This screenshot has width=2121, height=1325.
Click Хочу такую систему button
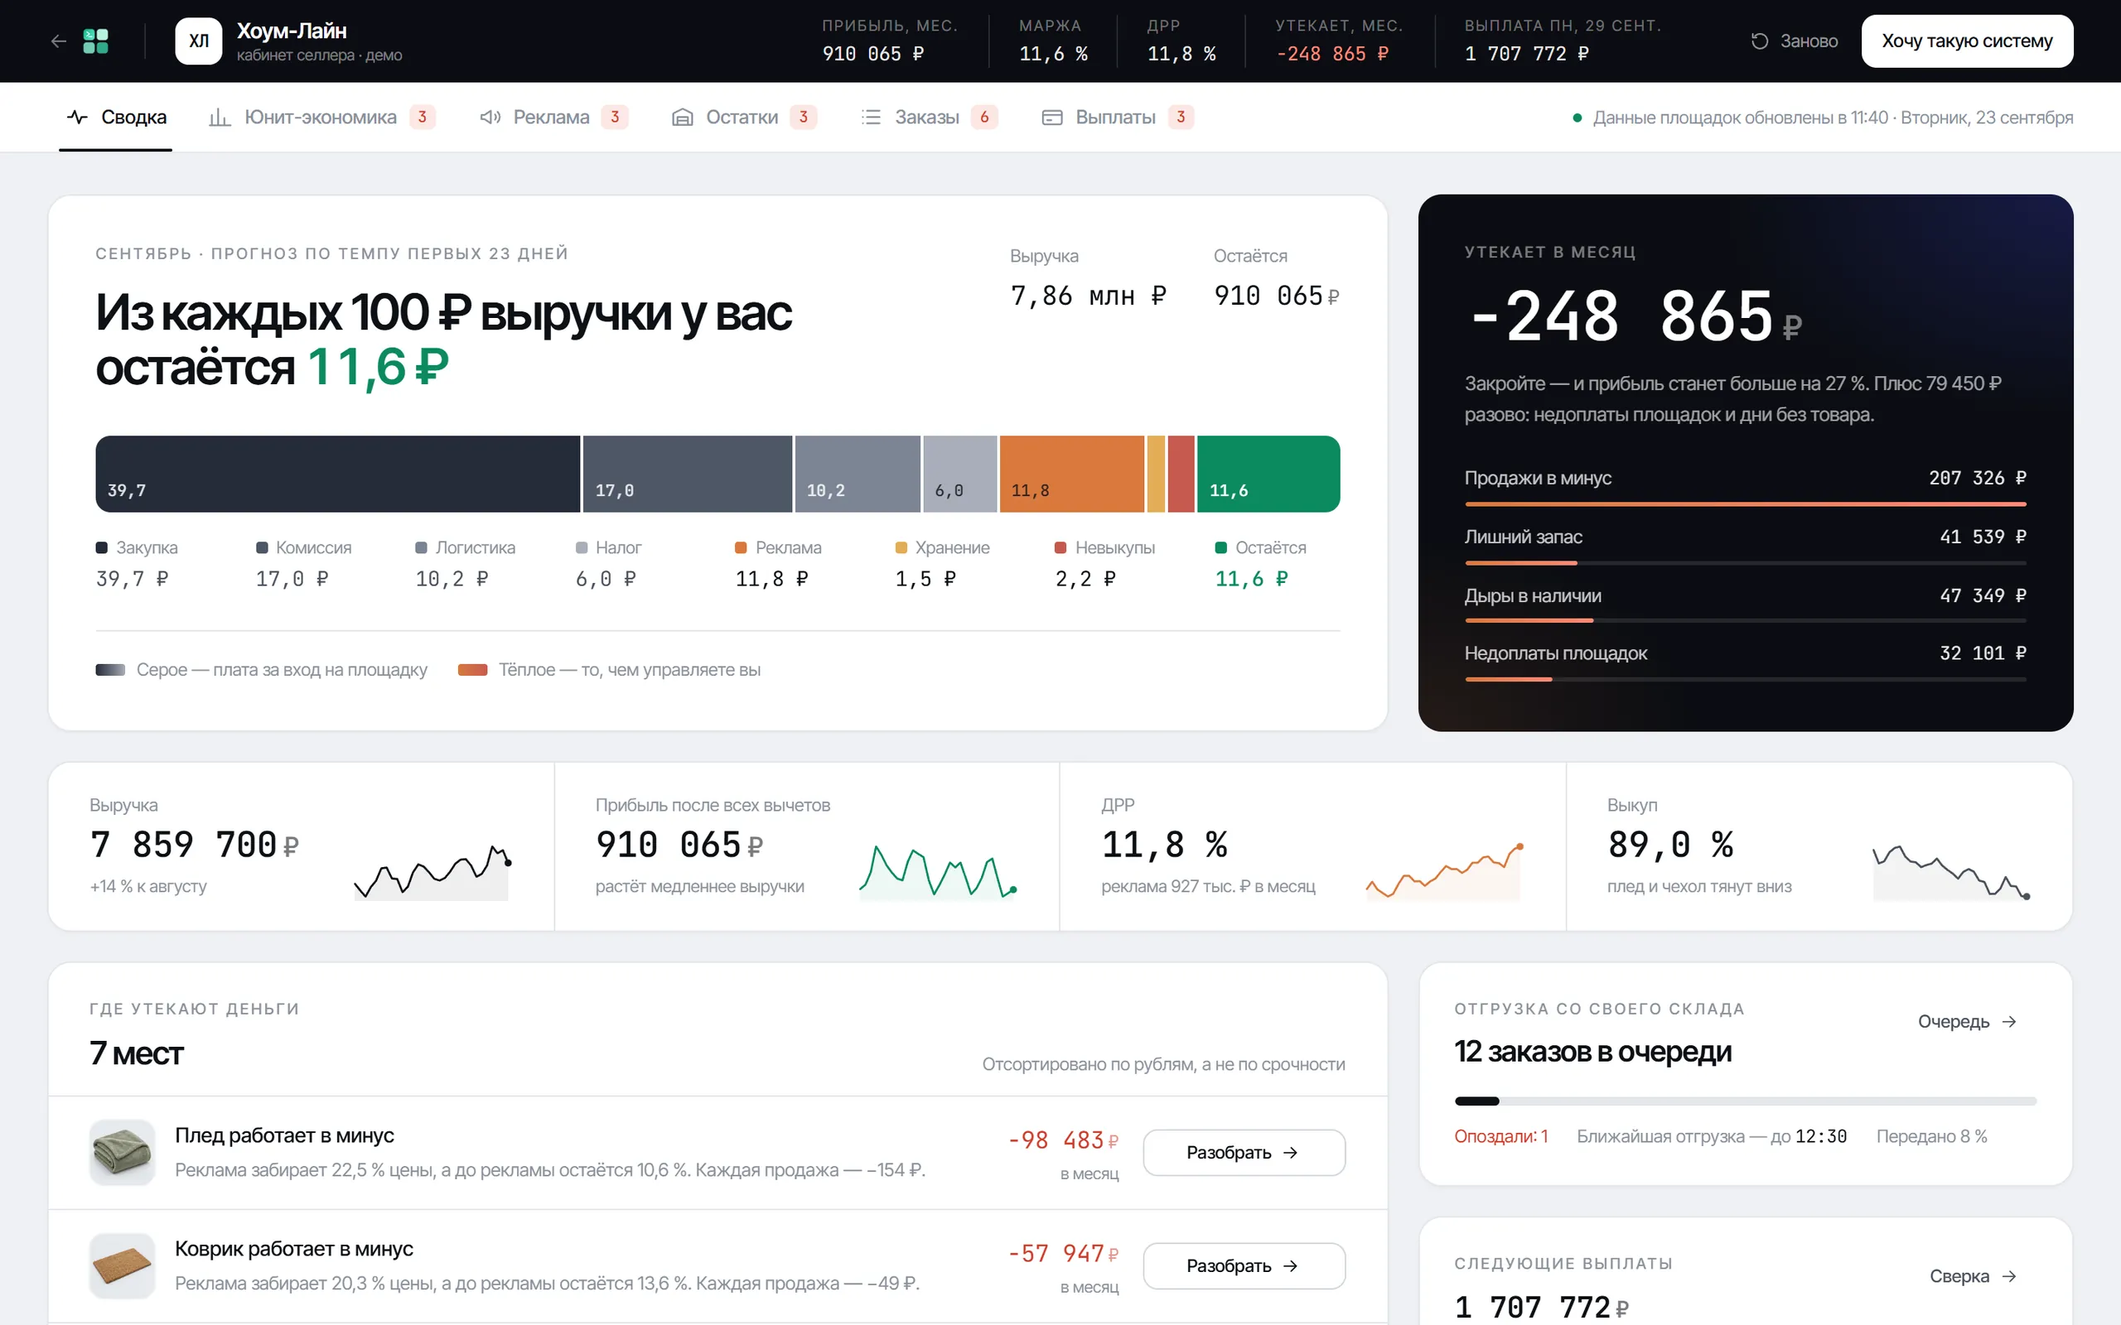coord(1967,41)
